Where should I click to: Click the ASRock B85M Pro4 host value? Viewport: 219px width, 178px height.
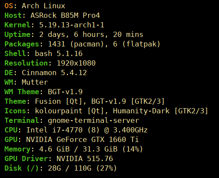pyautogui.click(x=65, y=15)
